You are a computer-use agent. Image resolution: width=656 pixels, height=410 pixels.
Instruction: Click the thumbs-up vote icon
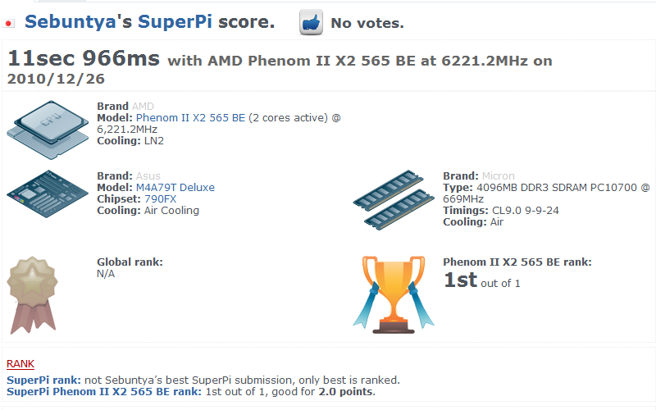tap(311, 22)
